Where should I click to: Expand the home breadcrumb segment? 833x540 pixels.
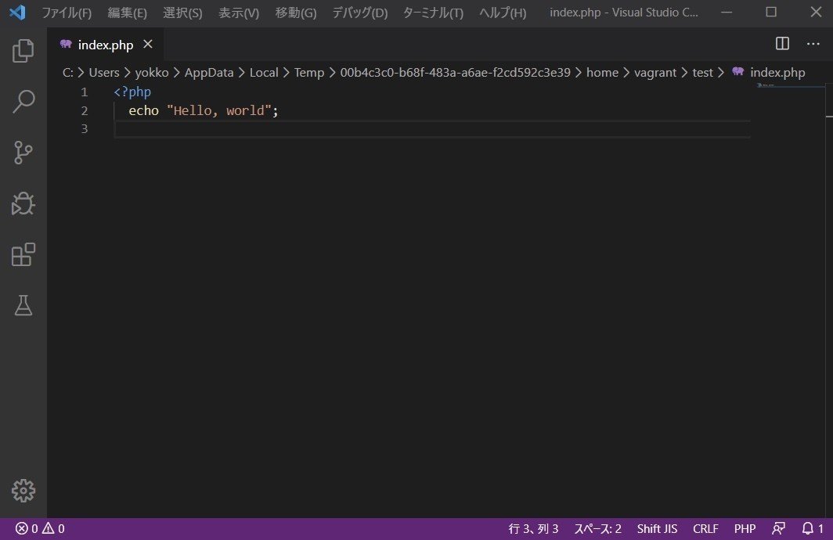point(602,73)
